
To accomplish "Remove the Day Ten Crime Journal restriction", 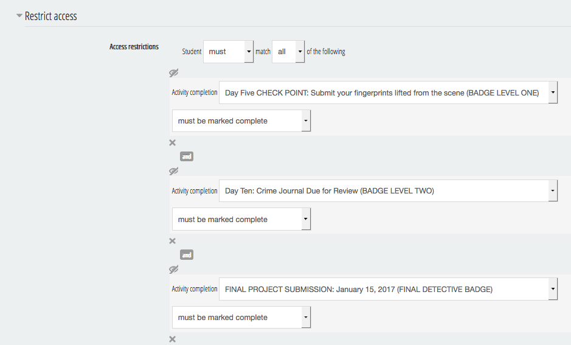I will tap(173, 241).
